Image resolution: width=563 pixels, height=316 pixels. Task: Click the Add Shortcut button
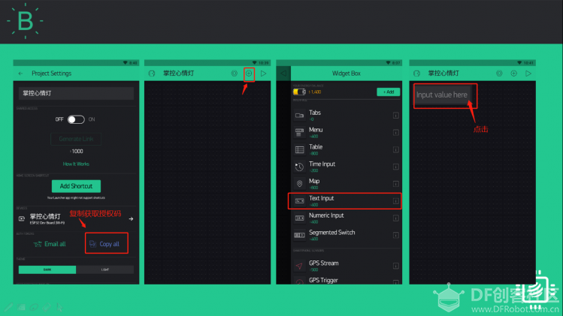click(x=76, y=186)
